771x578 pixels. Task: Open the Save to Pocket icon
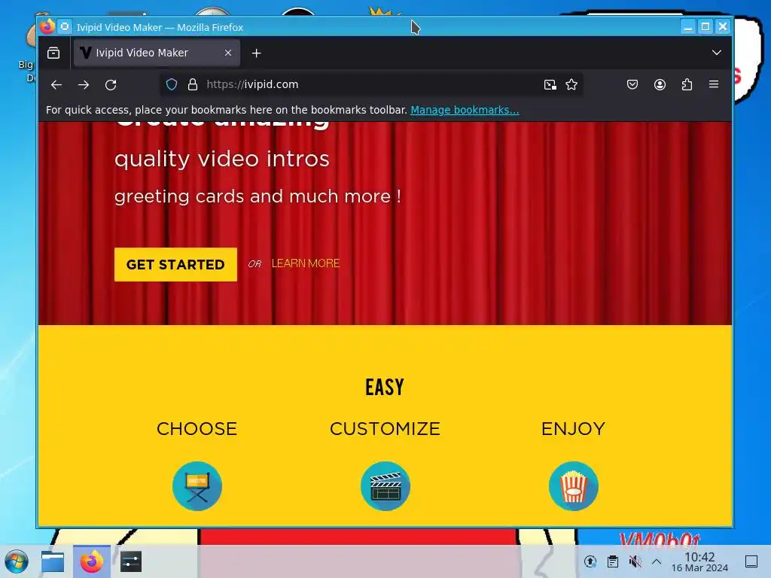[x=632, y=84]
